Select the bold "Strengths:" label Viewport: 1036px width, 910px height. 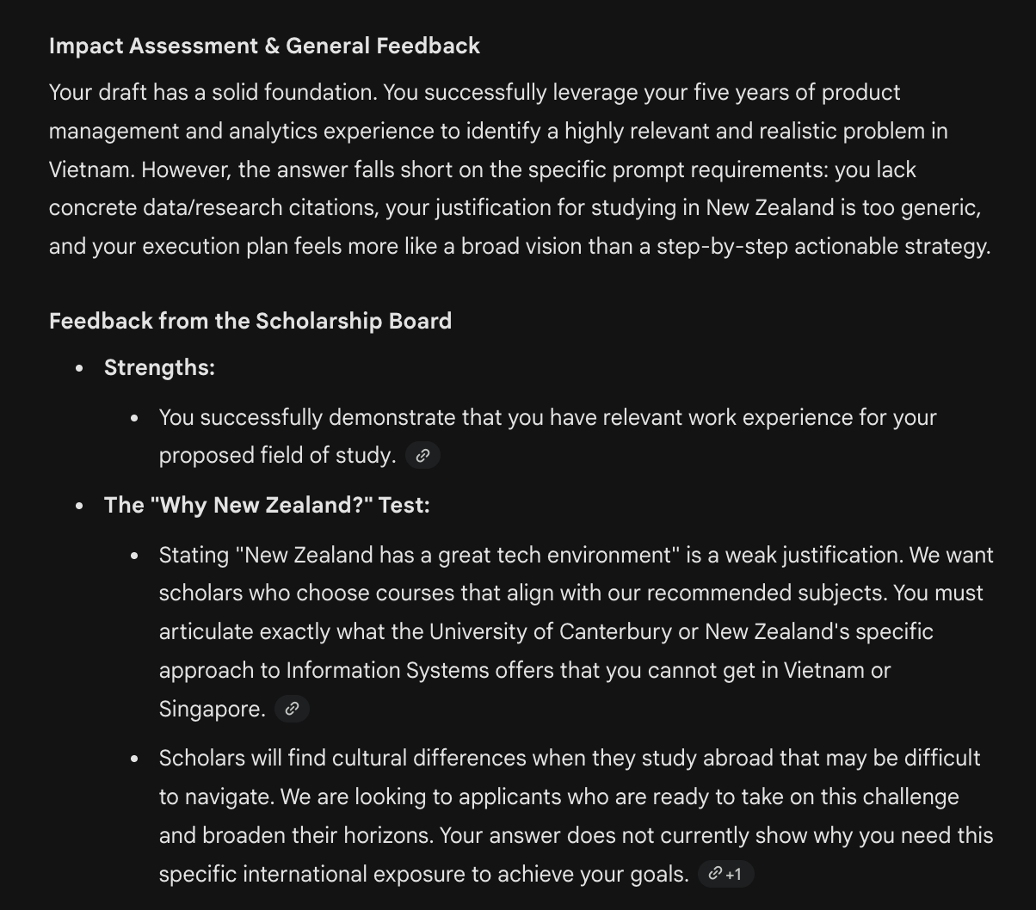tap(159, 367)
